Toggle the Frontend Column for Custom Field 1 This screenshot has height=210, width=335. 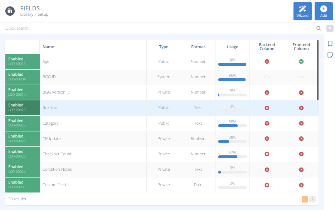point(301,185)
